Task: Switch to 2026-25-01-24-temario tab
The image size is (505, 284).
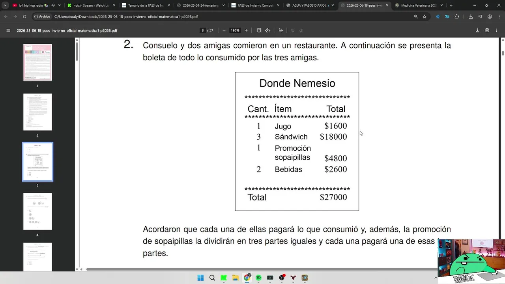Action: click(x=200, y=6)
